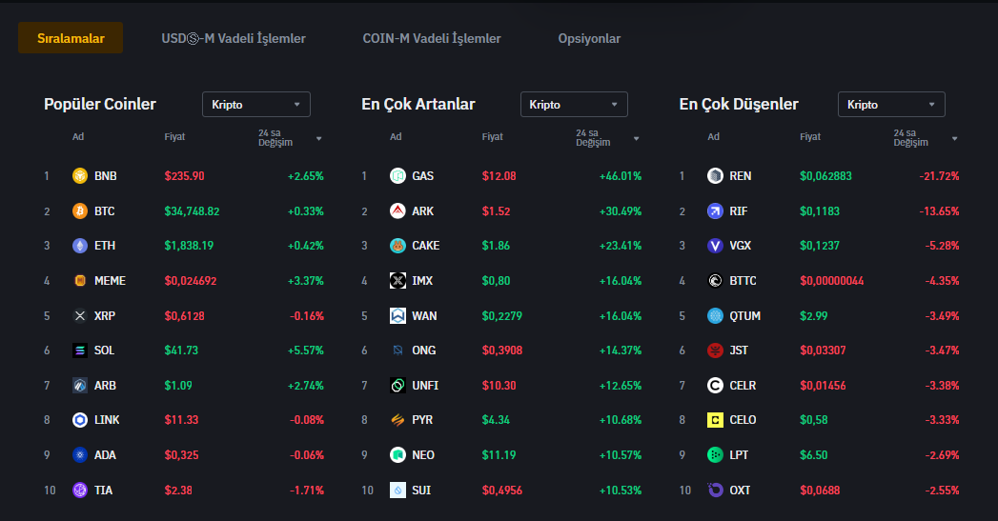Screen dimensions: 998x521
Task: Open Kripto dropdown for En Çok Artanlar
Action: click(x=574, y=105)
